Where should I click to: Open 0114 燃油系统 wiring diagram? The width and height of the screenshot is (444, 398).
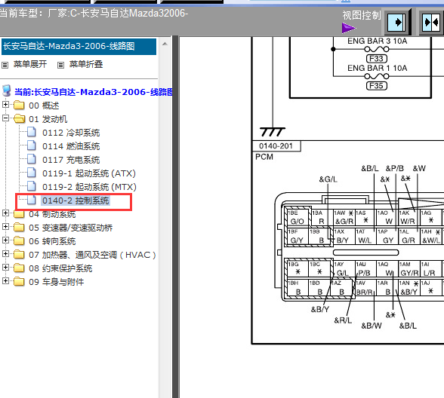[71, 146]
